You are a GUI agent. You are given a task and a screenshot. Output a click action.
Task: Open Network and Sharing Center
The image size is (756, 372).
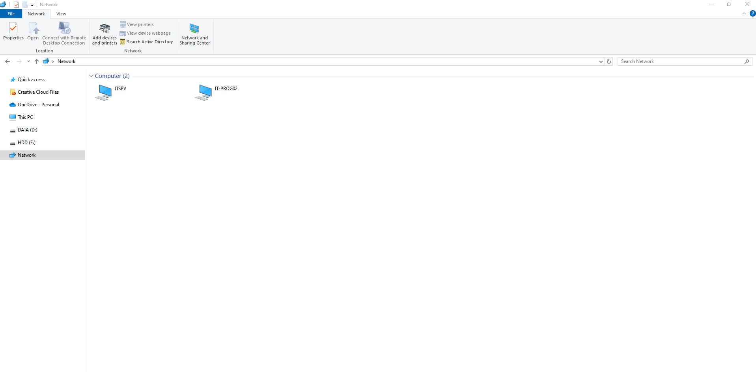pos(194,34)
